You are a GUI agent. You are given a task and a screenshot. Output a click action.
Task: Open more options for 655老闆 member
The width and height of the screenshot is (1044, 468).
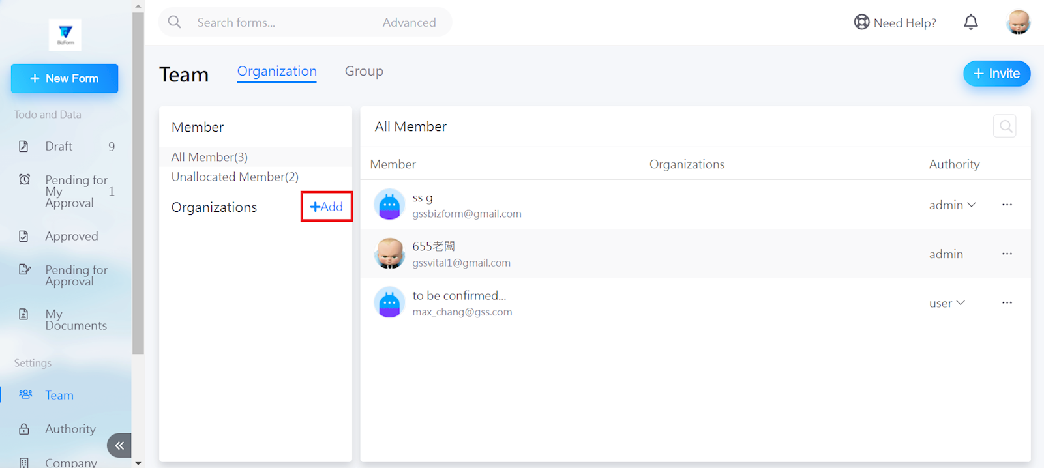pos(1007,254)
